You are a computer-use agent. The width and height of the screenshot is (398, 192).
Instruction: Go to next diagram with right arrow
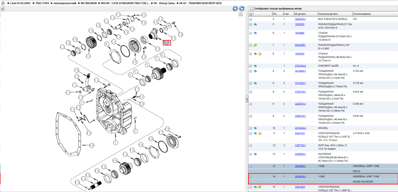click(242, 9)
